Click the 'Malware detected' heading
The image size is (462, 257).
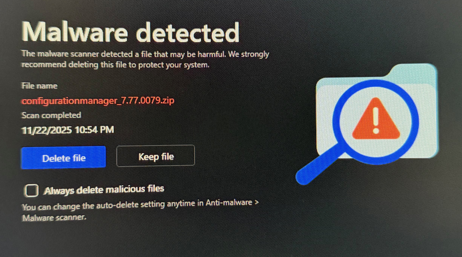130,32
